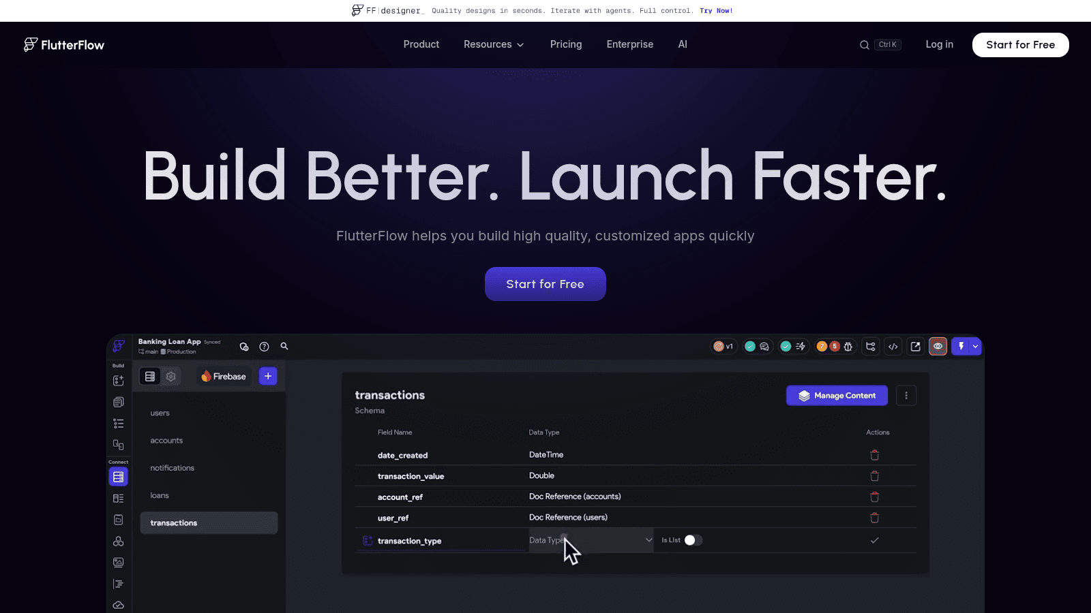Image resolution: width=1091 pixels, height=613 pixels.
Task: Click the Log in link
Action: pos(940,44)
